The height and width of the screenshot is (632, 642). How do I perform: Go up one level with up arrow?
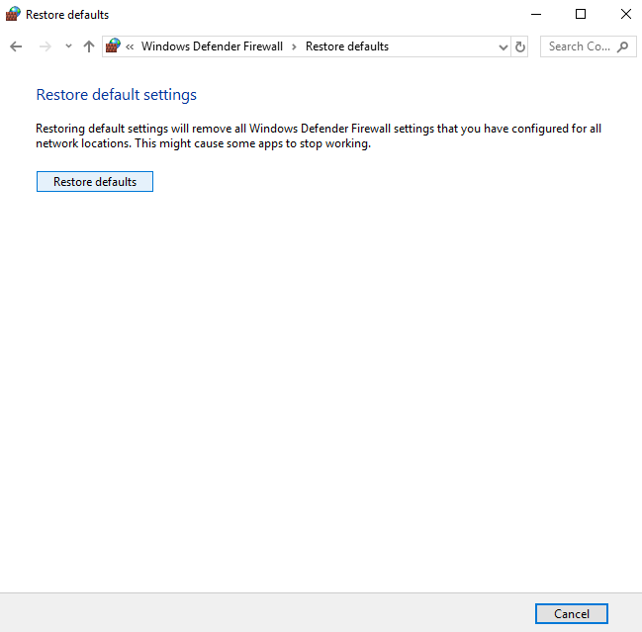pos(89,46)
